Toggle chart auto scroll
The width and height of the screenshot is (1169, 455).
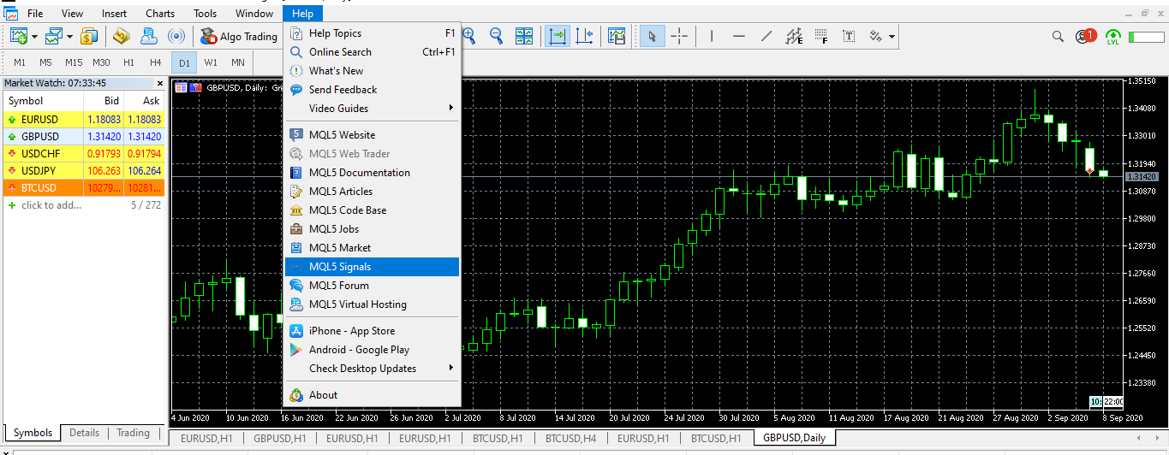pos(558,36)
